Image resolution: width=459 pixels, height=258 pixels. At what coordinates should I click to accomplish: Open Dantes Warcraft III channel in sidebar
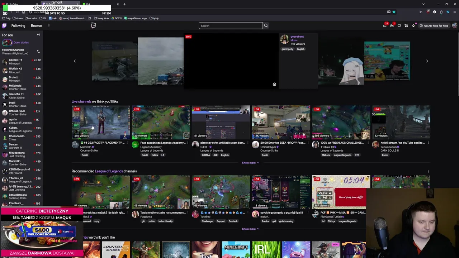[22, 146]
